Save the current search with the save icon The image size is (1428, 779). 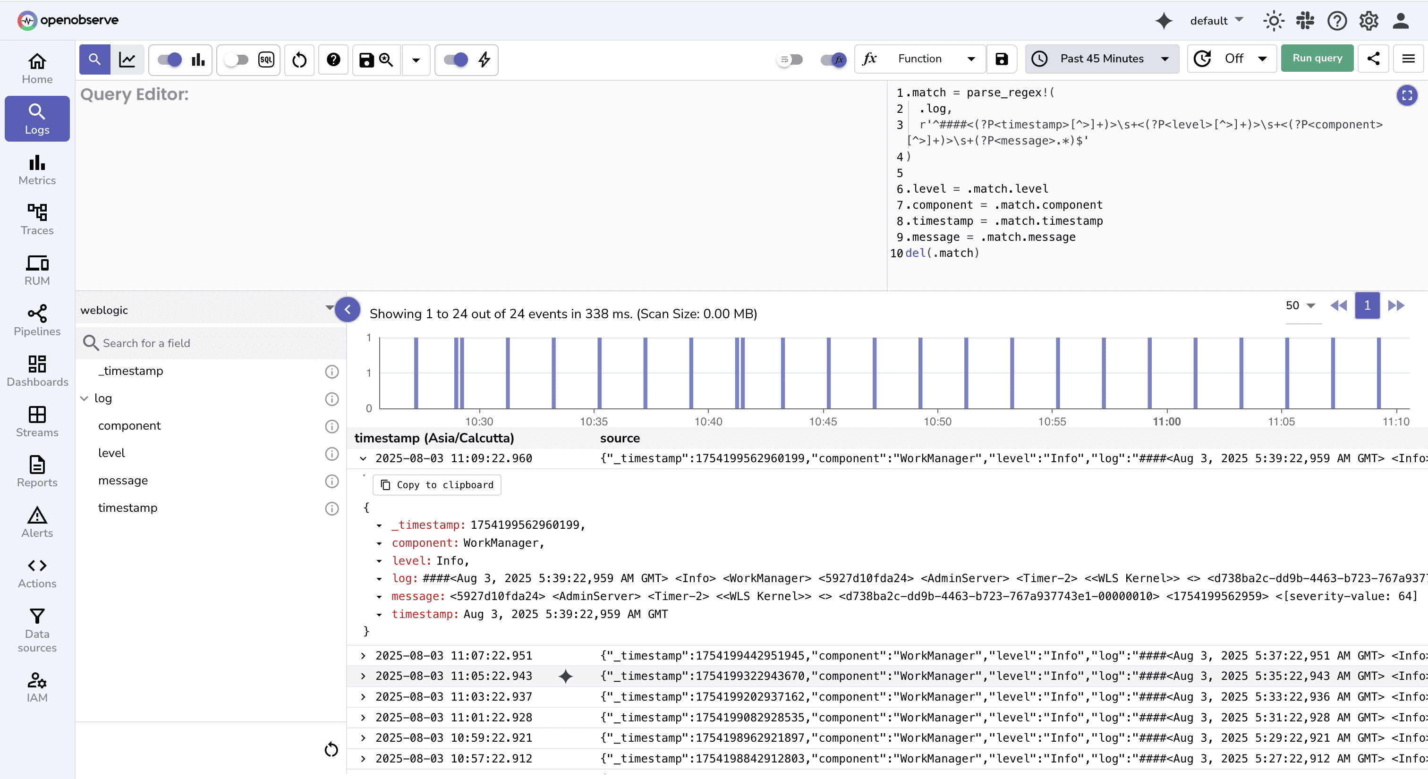366,60
